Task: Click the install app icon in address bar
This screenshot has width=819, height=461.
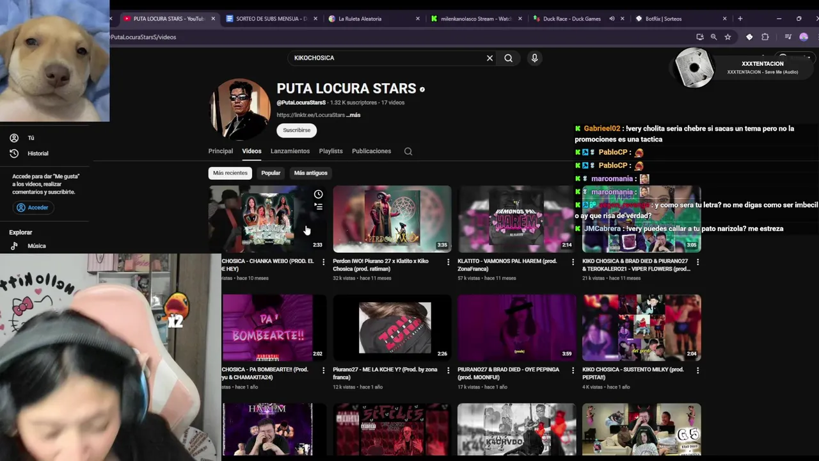Action: (x=699, y=37)
